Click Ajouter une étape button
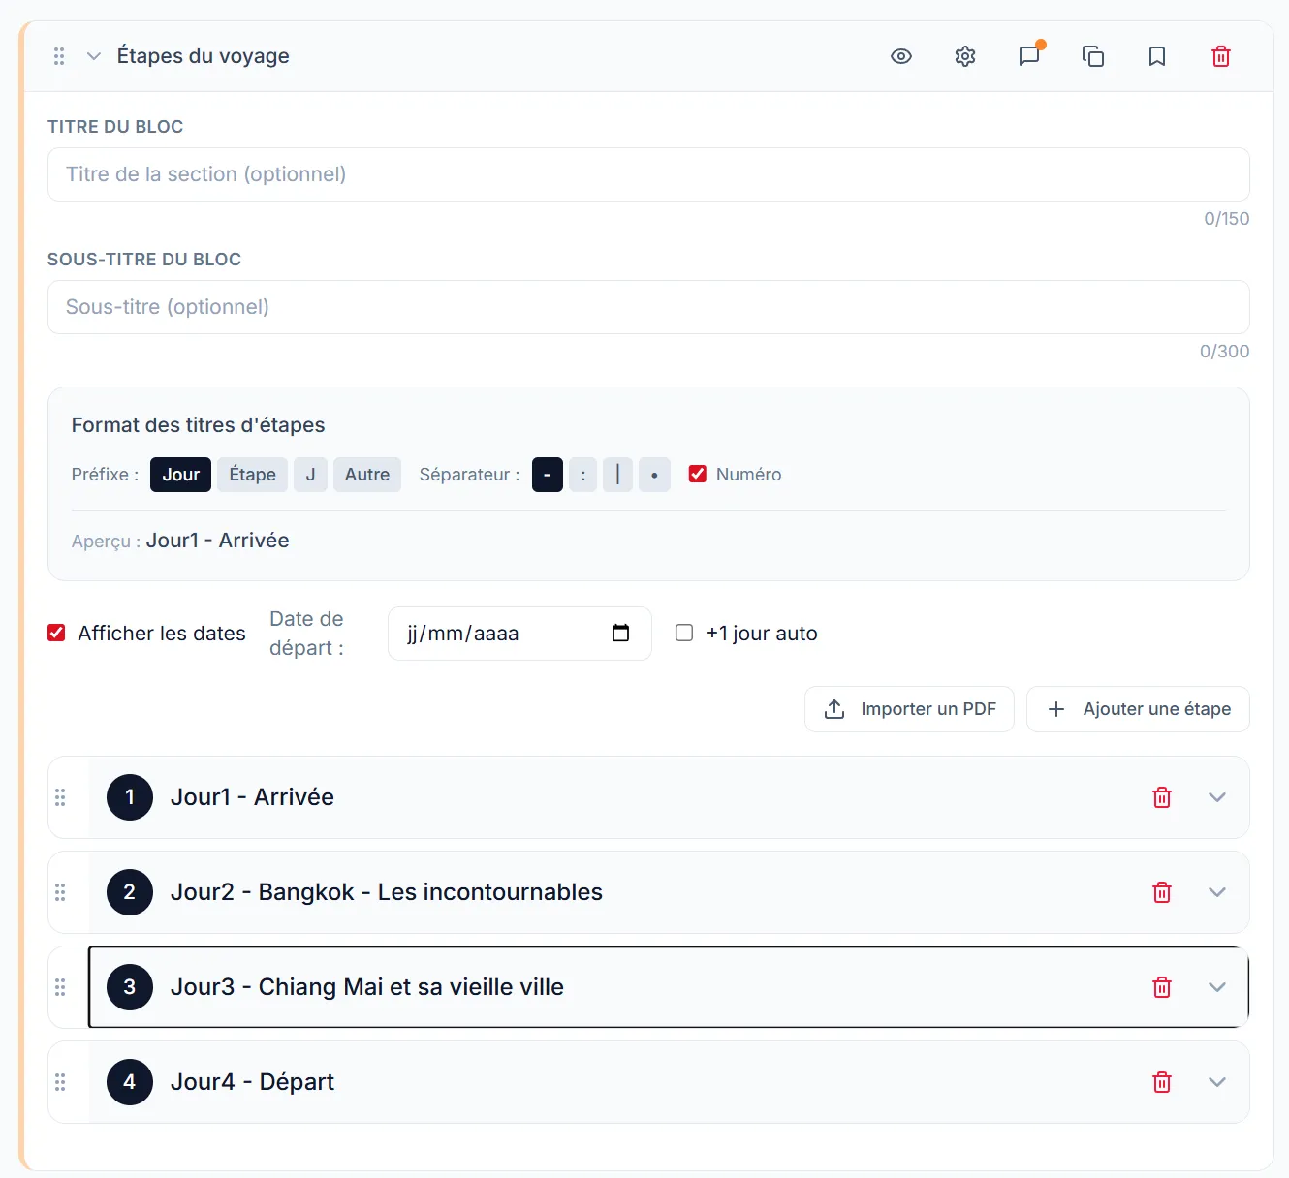1289x1178 pixels. tap(1137, 709)
